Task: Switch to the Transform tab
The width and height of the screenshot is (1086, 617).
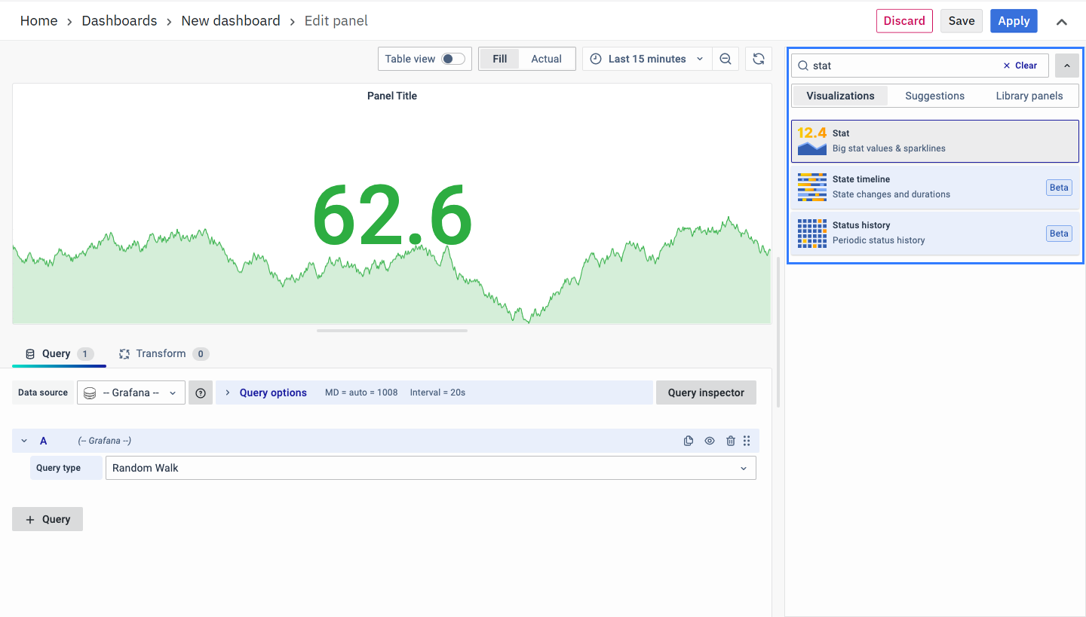Action: click(x=161, y=353)
